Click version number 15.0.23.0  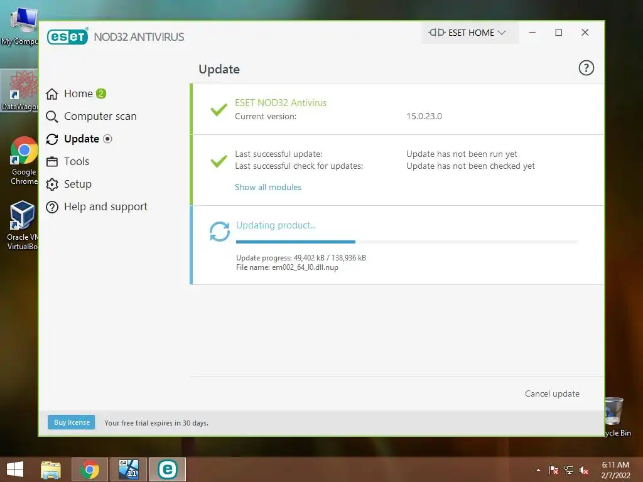click(x=424, y=116)
